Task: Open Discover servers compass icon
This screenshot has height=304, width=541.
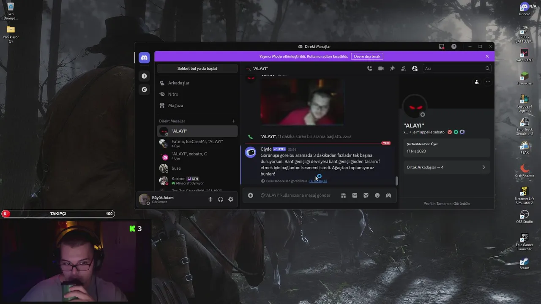Action: (144, 90)
